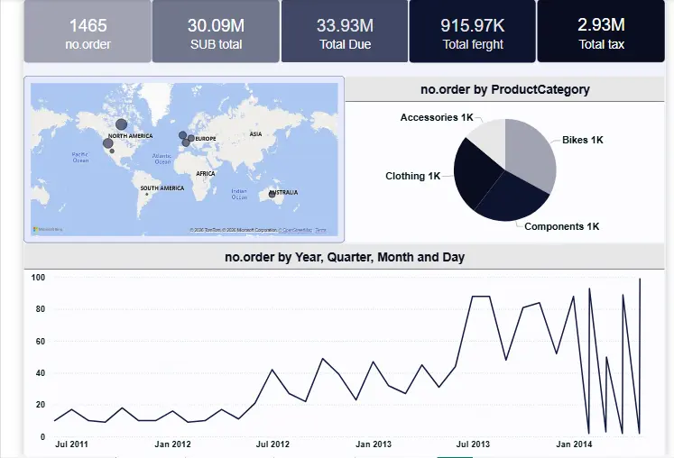Click the Jul 2011 axis label
Image resolution: width=674 pixels, height=458 pixels.
click(x=71, y=444)
